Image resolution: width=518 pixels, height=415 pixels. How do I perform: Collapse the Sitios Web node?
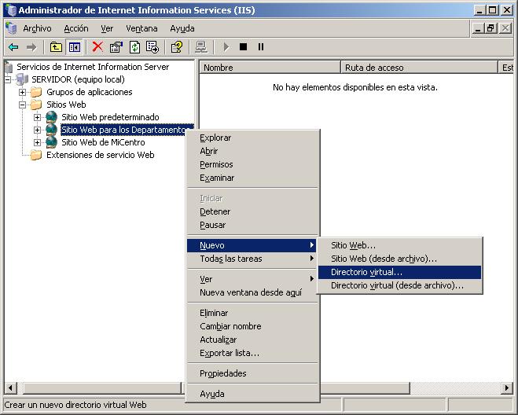pyautogui.click(x=22, y=105)
